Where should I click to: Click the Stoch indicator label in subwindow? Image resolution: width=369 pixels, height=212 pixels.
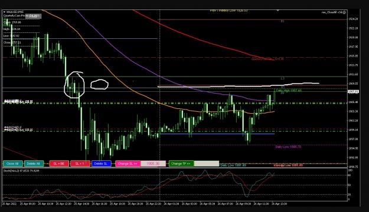pyautogui.click(x=21, y=171)
